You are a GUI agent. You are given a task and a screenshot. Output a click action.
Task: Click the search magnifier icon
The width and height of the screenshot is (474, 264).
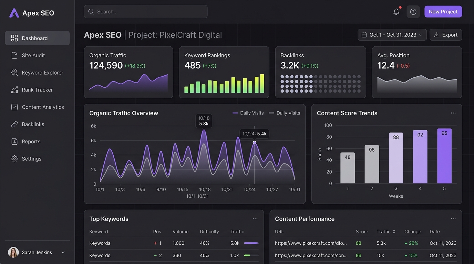(x=91, y=12)
